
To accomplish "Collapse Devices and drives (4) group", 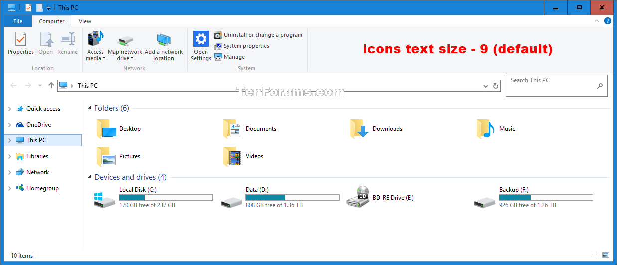I will tap(90, 177).
